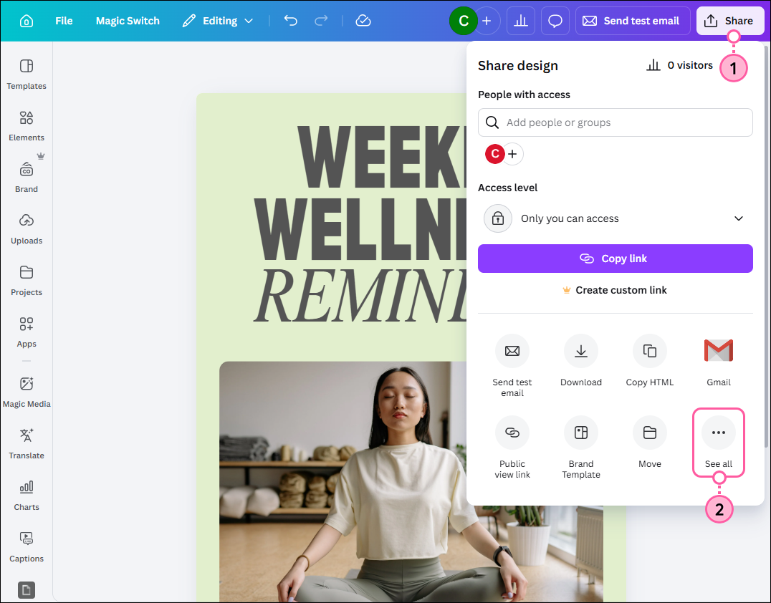The height and width of the screenshot is (603, 771).
Task: Open the File menu
Action: click(63, 21)
